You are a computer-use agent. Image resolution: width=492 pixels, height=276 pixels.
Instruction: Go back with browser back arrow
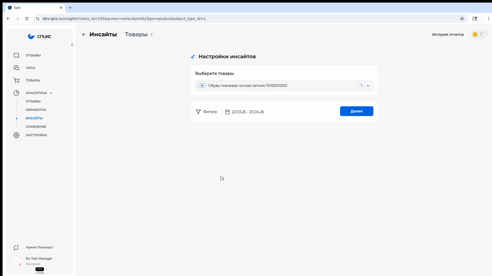click(x=8, y=19)
